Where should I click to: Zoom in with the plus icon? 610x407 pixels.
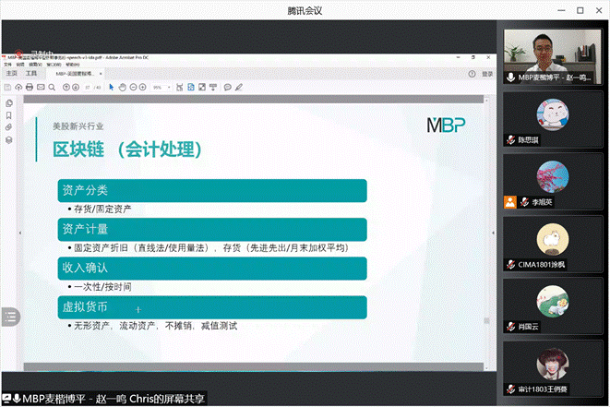tap(142, 87)
